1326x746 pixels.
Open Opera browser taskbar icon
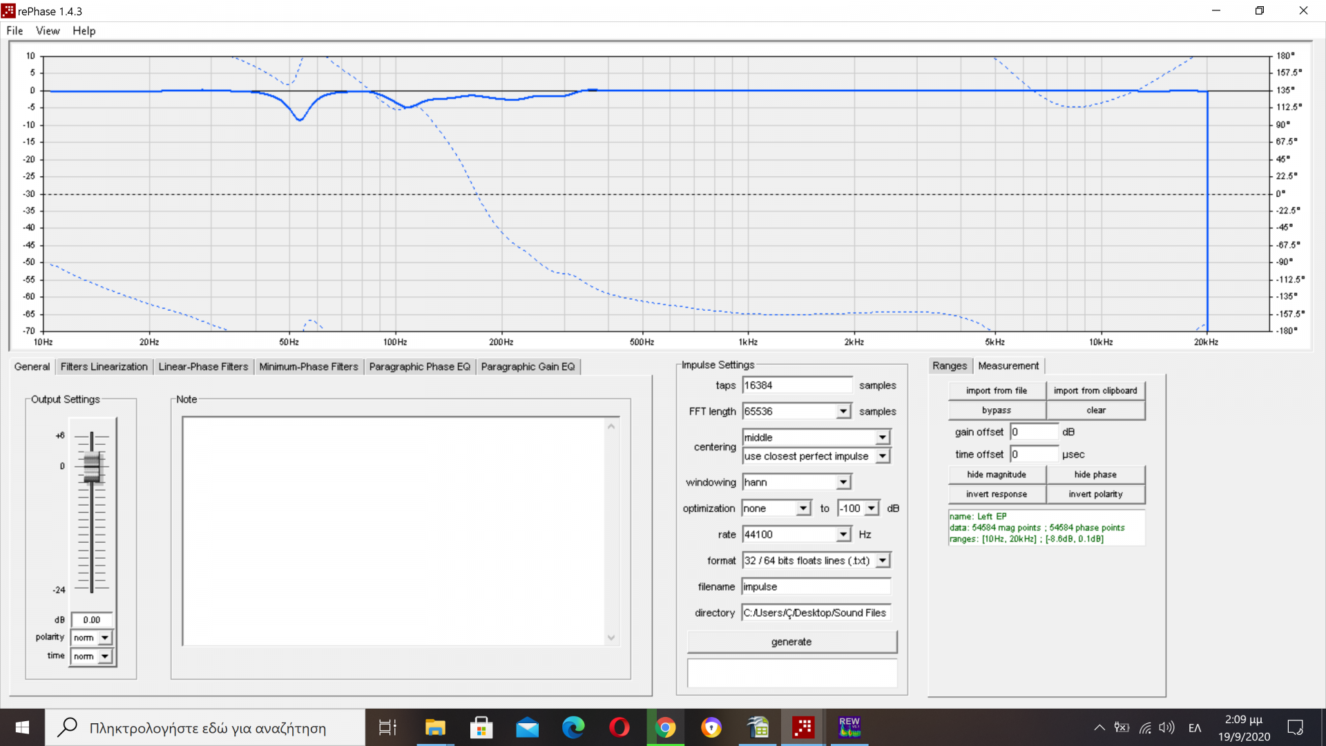tap(619, 727)
